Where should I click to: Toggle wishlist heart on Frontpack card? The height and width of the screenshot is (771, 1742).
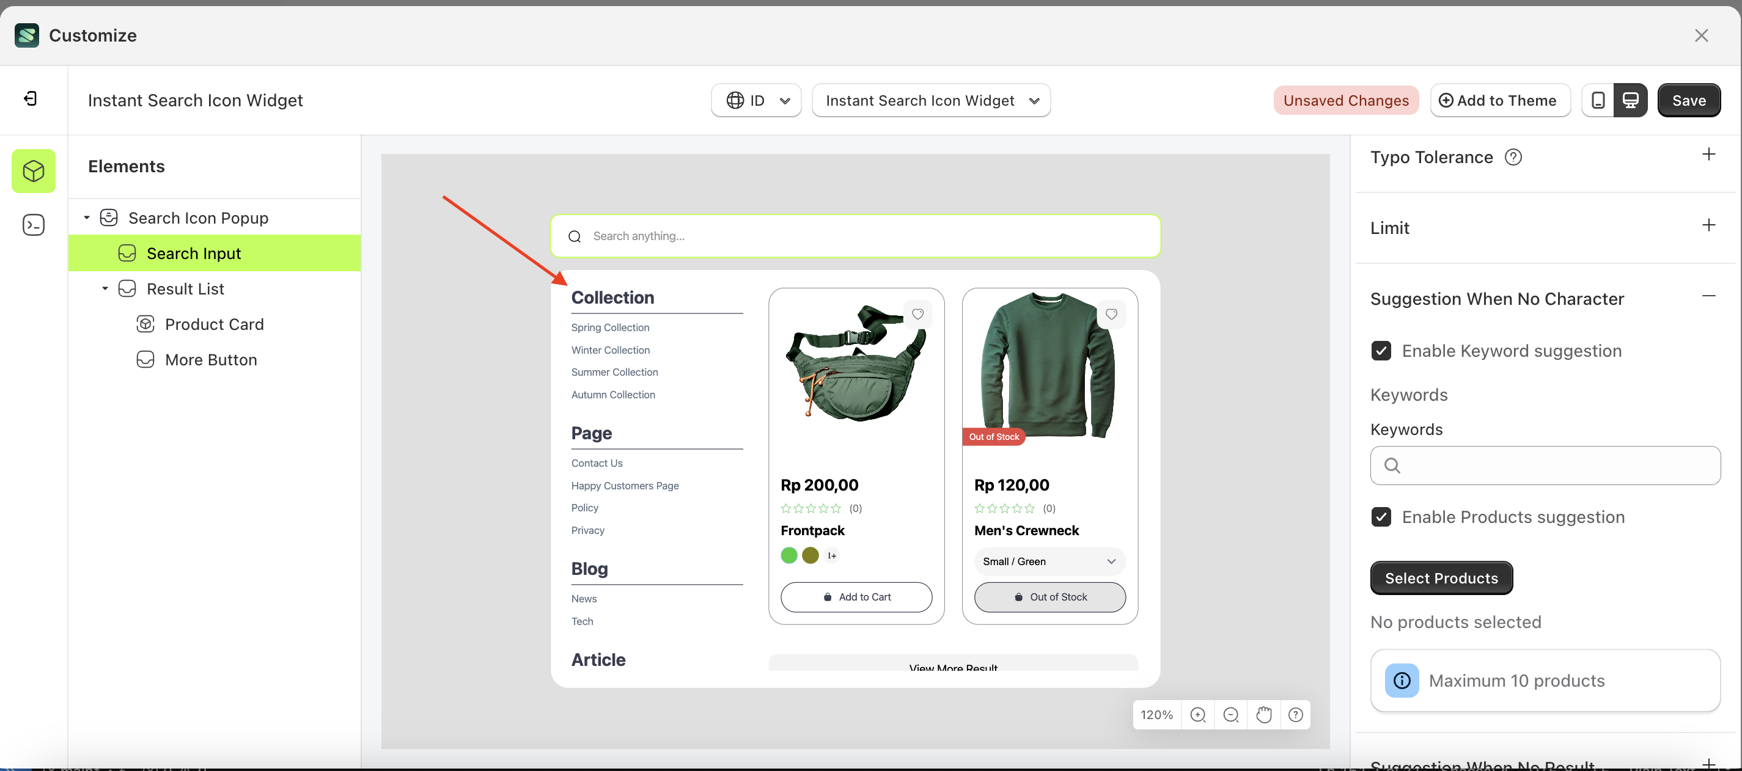[917, 314]
